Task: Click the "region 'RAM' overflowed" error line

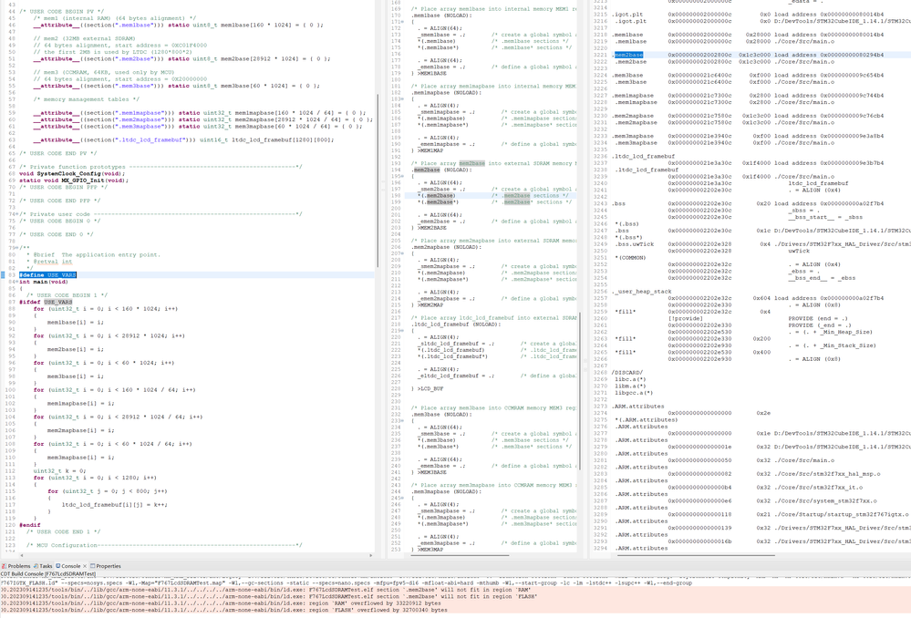Action: pos(221,603)
